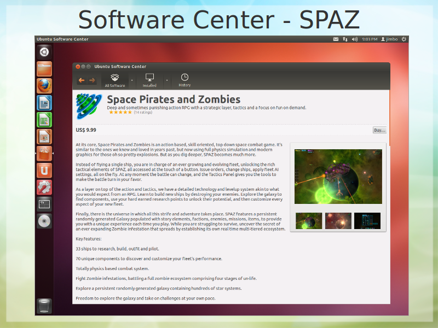Select the second reddish screenshot thumbnail
Viewport: 438px width, 328px height.
pyautogui.click(x=338, y=221)
